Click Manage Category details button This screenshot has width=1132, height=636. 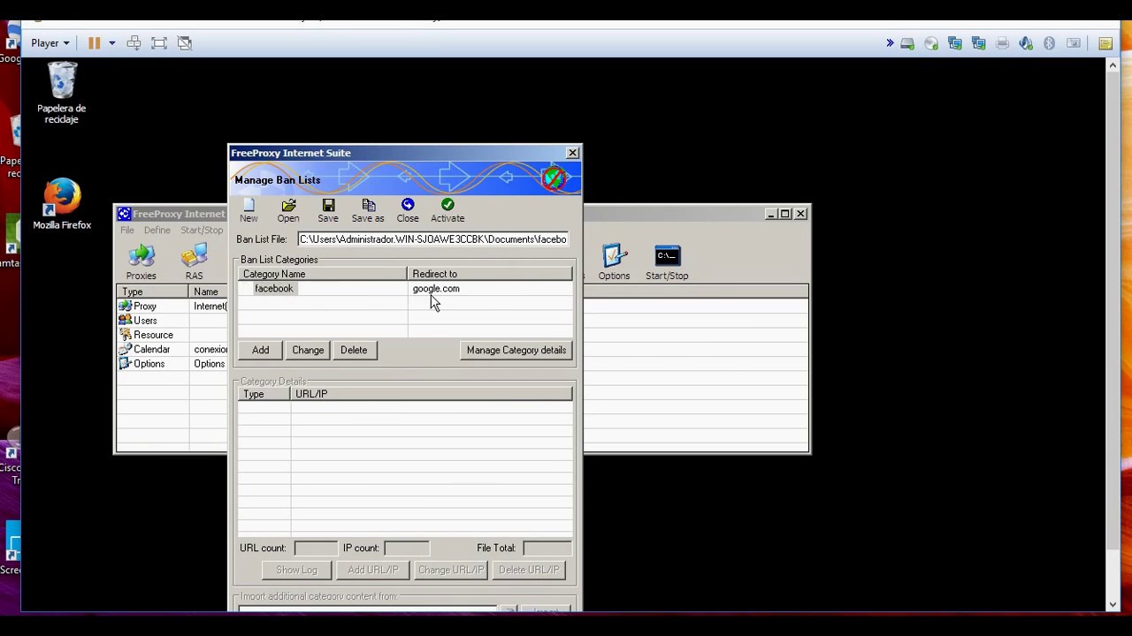coord(516,350)
